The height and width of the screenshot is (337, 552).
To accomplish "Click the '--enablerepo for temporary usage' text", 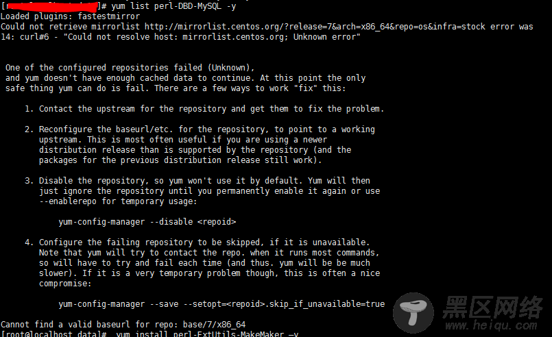I will pos(118,201).
